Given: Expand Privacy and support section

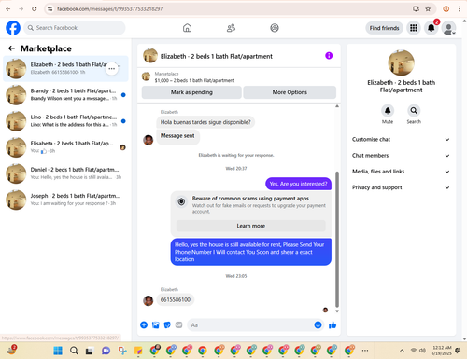Looking at the screenshot, I should 401,187.
